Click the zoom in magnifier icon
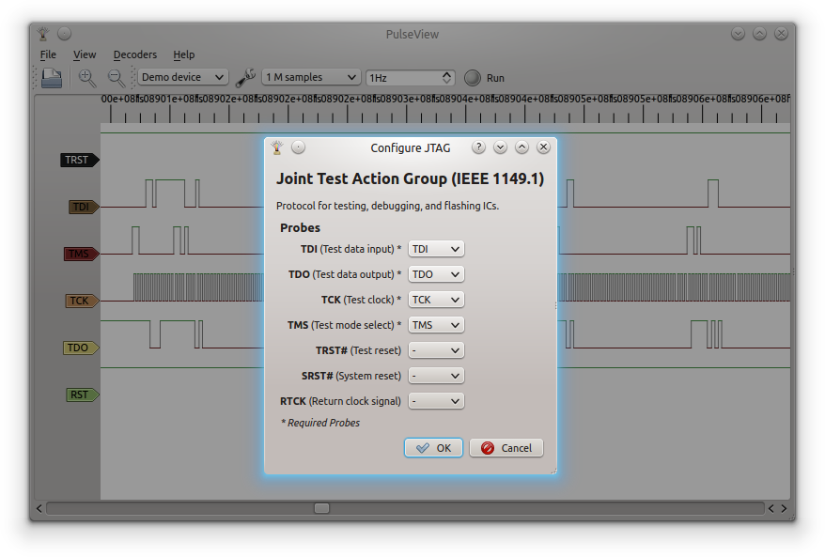 (x=87, y=78)
